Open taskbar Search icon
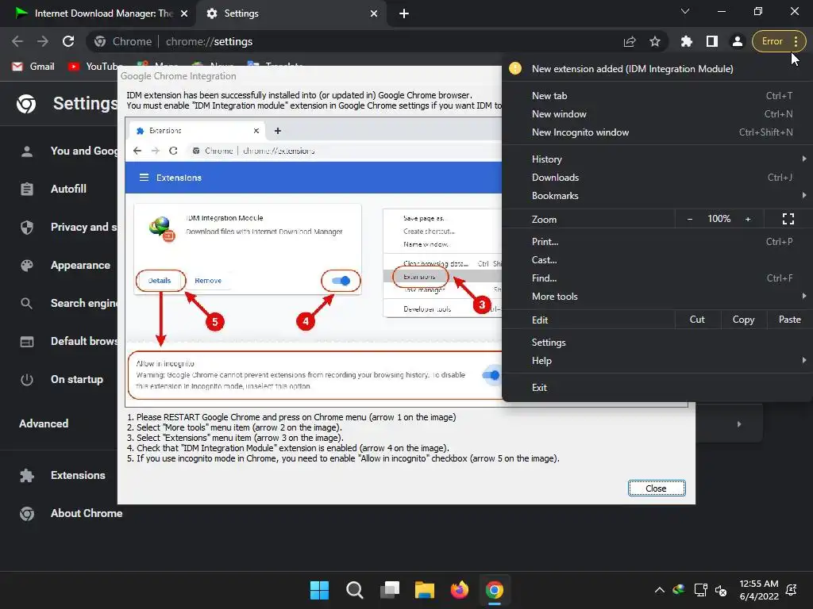This screenshot has height=609, width=813. [x=355, y=590]
